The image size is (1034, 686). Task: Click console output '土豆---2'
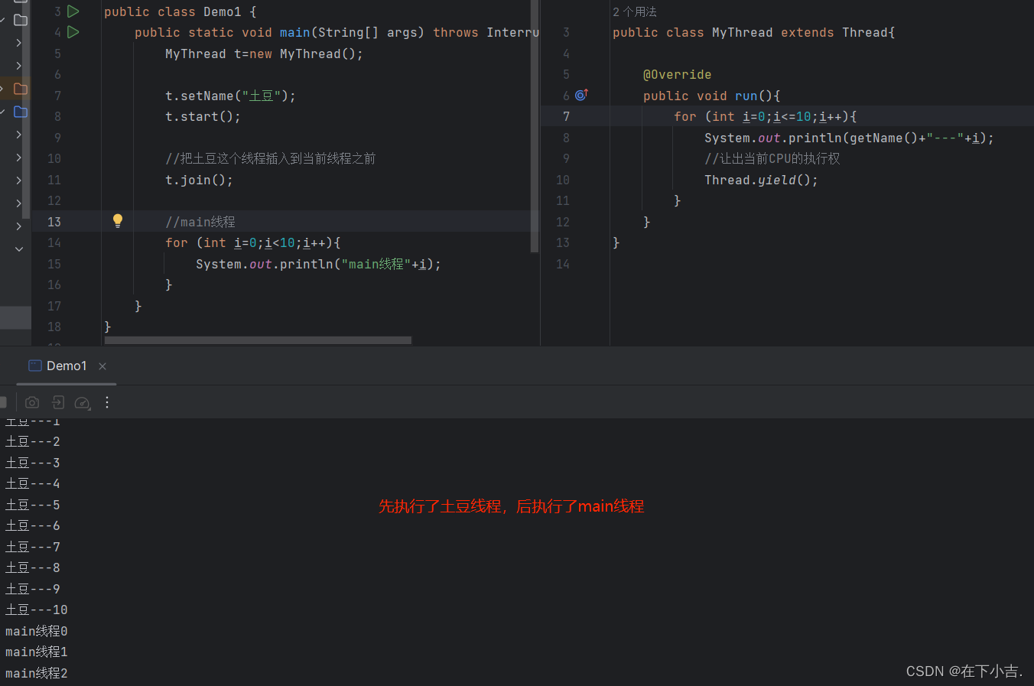click(x=33, y=441)
